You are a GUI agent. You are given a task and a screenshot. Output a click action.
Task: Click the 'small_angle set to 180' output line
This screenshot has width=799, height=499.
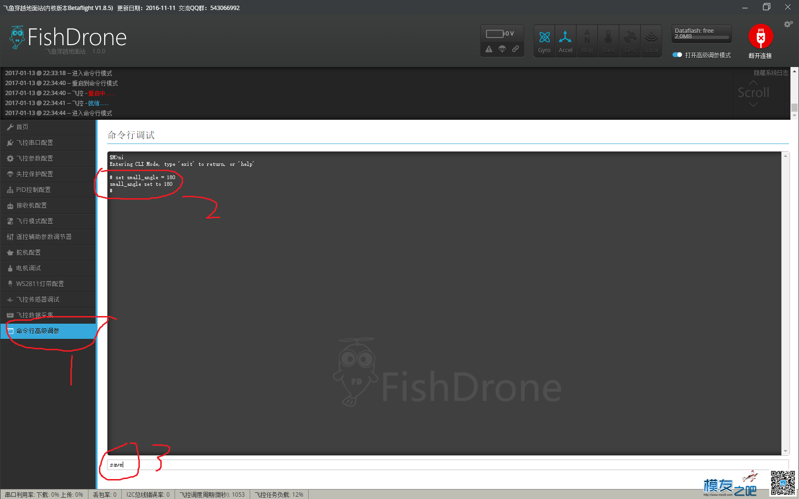[141, 184]
